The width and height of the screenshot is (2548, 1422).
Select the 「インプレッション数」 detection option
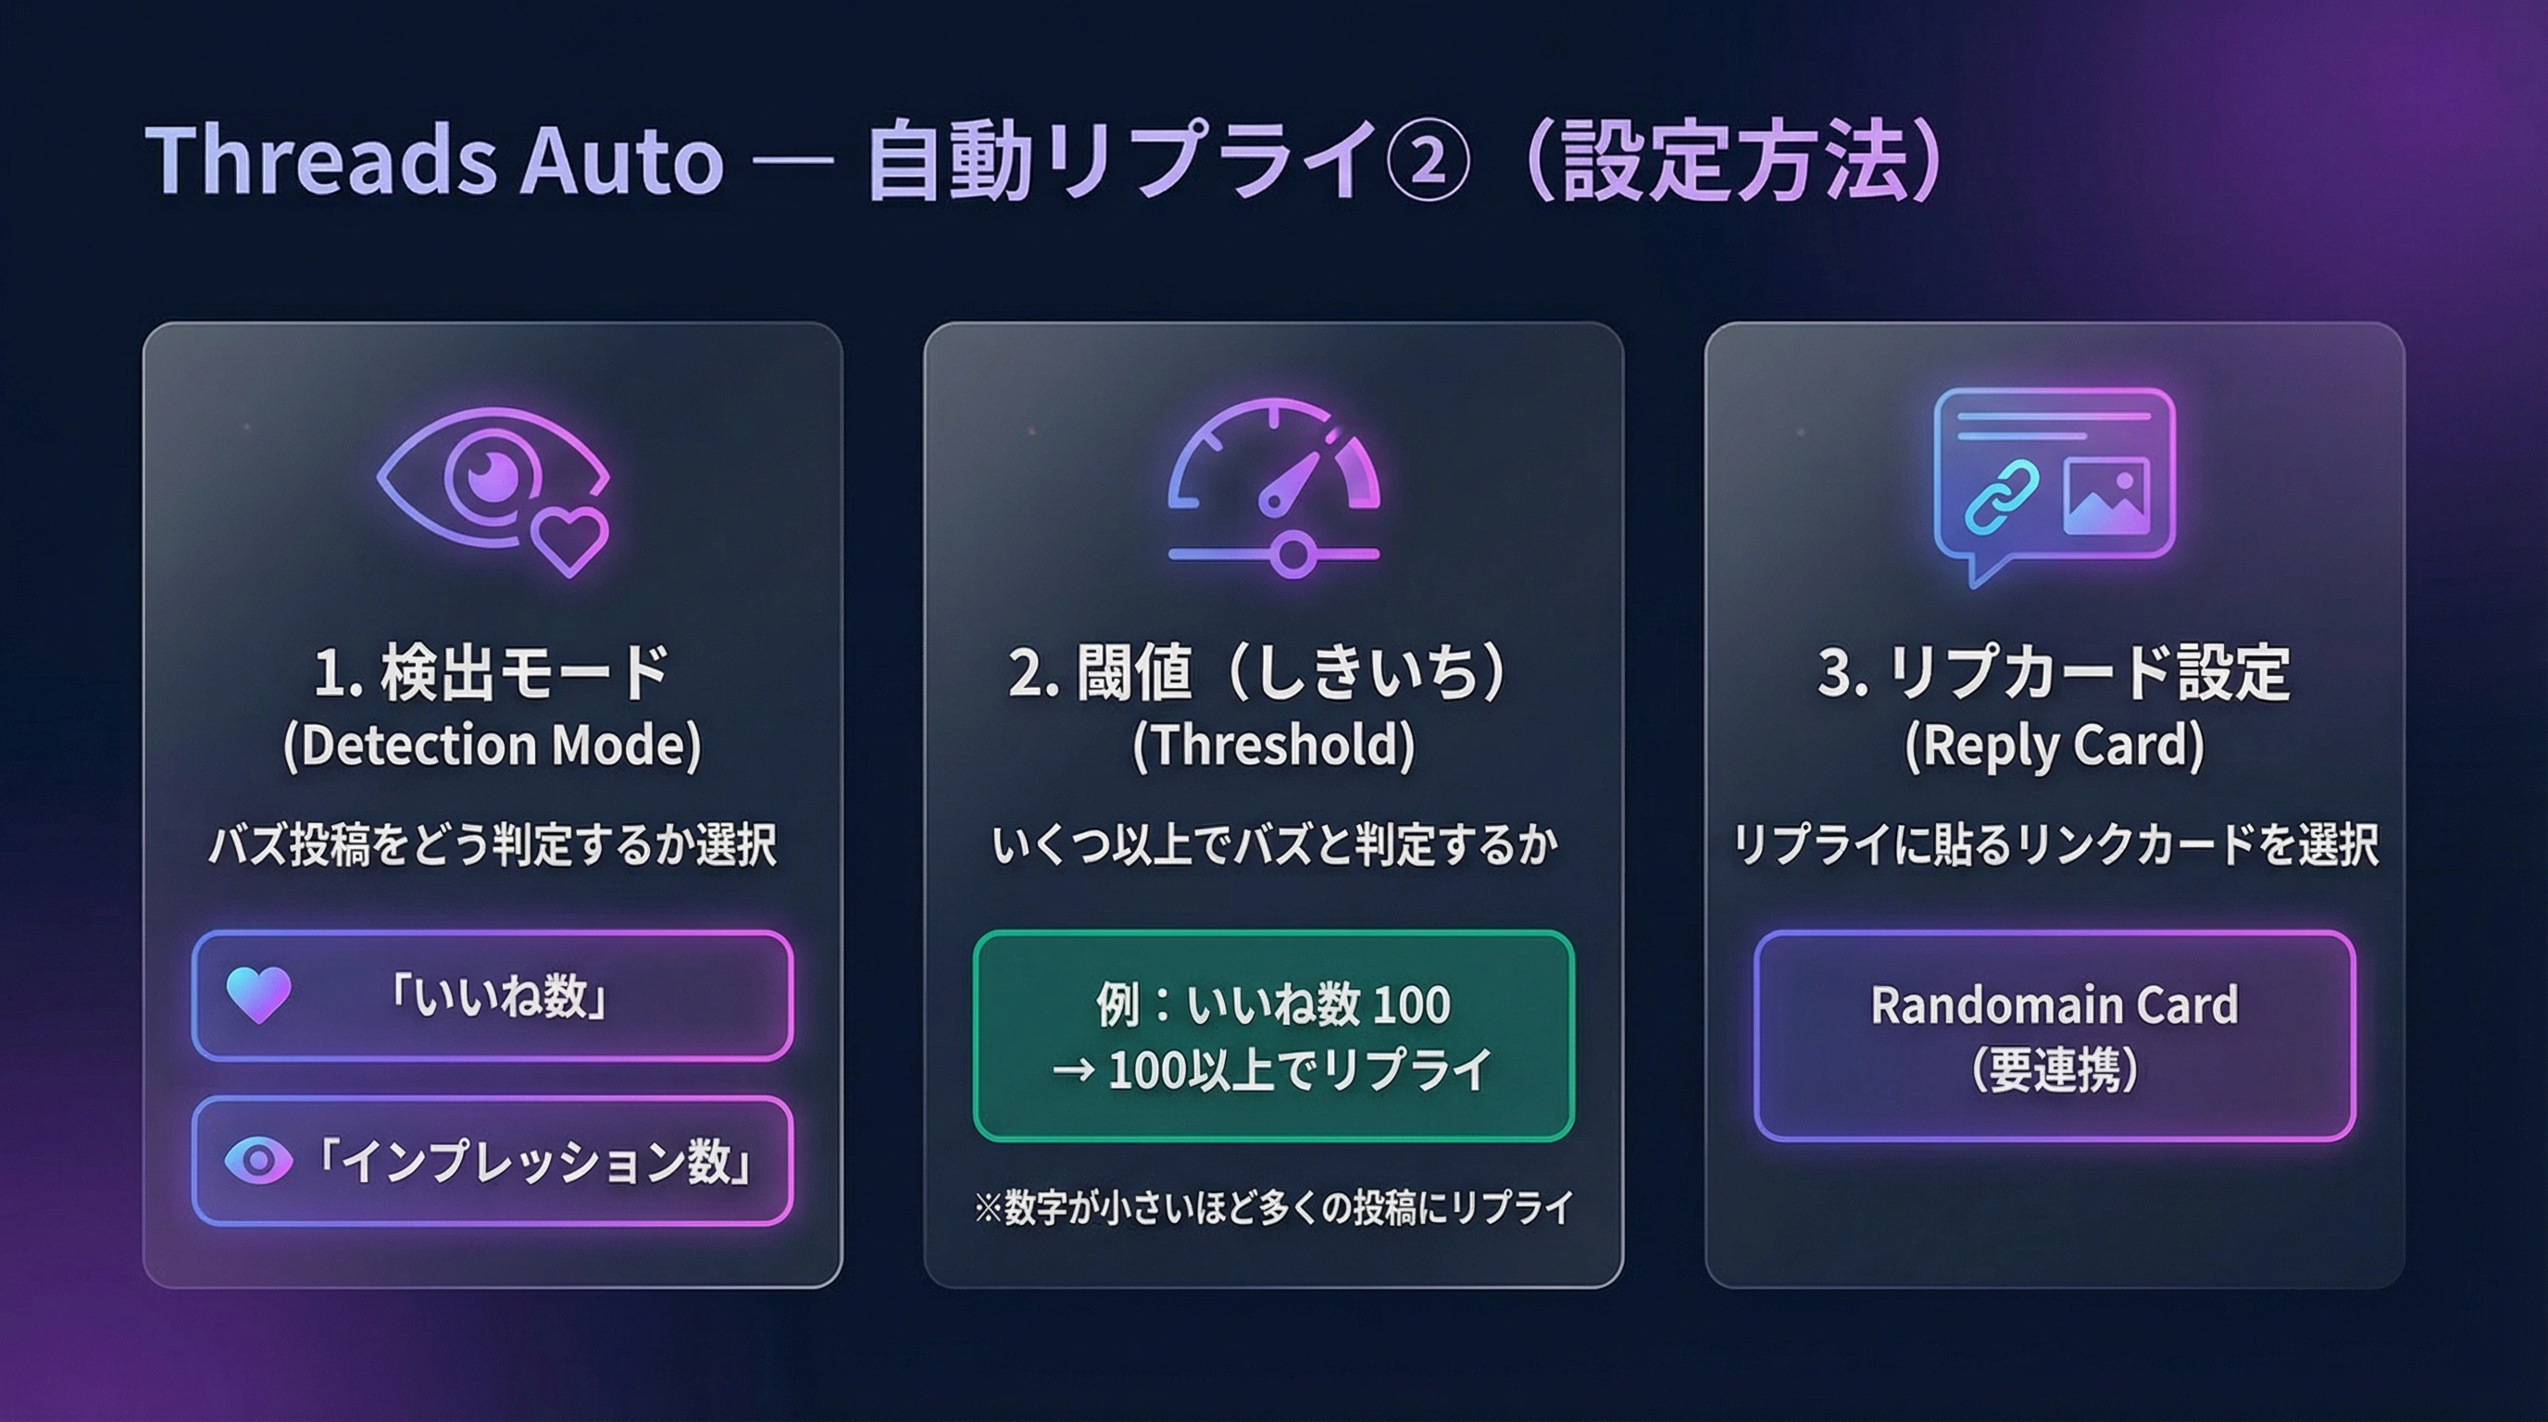point(493,1161)
